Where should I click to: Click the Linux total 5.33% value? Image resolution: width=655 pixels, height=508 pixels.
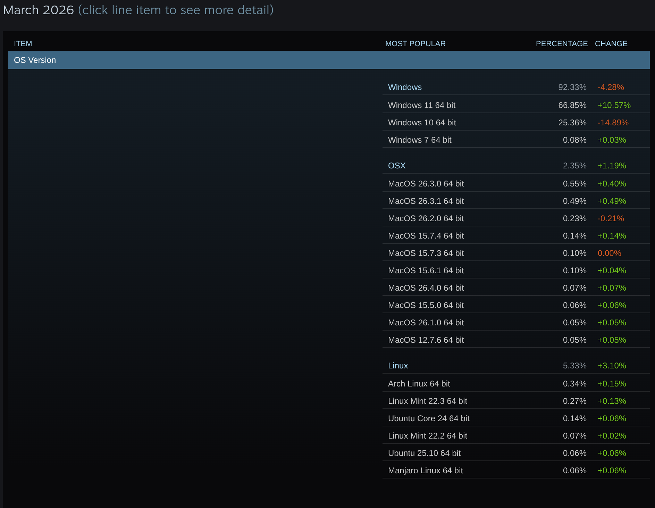(575, 366)
